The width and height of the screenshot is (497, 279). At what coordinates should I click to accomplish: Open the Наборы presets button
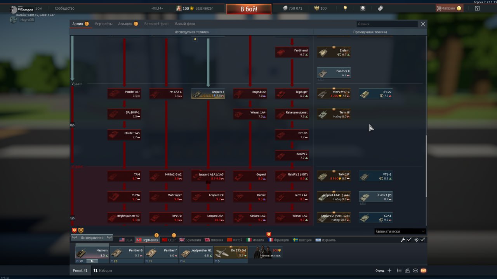tap(103, 270)
